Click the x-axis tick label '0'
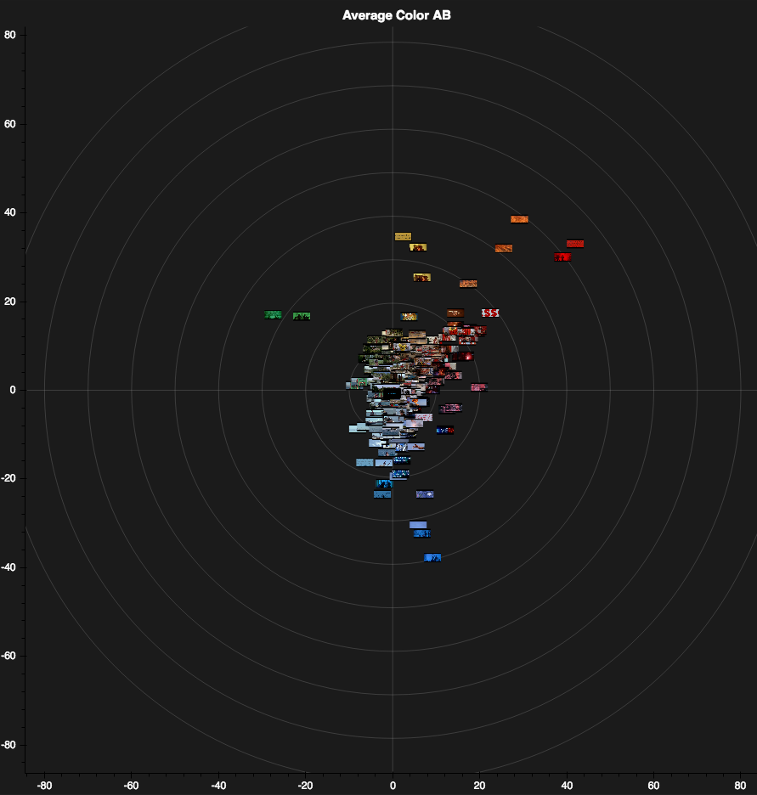Screen dimensions: 757x795 393,786
